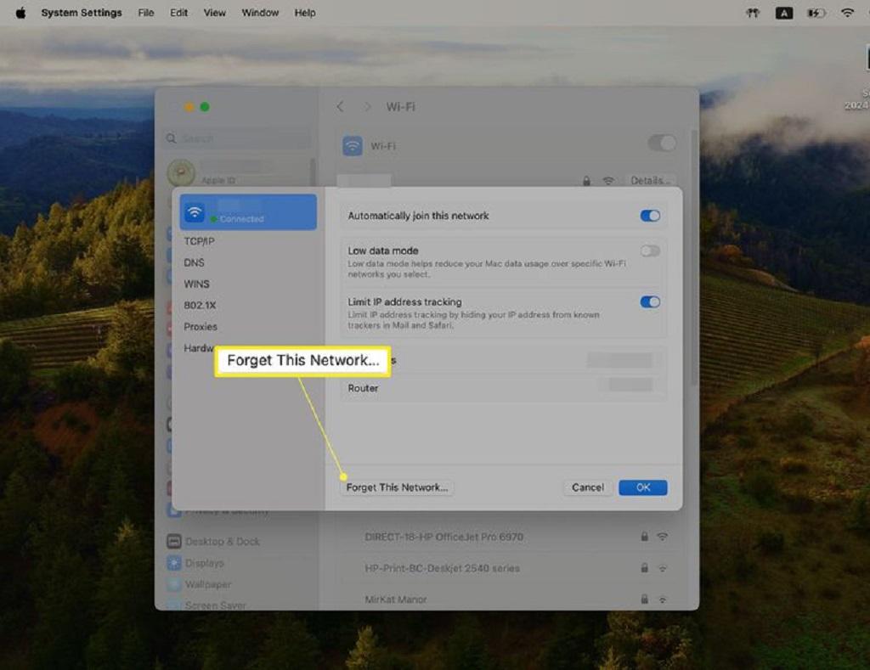
Task: Click Wi-Fi signal icon beside MirKat Manor
Action: point(663,599)
